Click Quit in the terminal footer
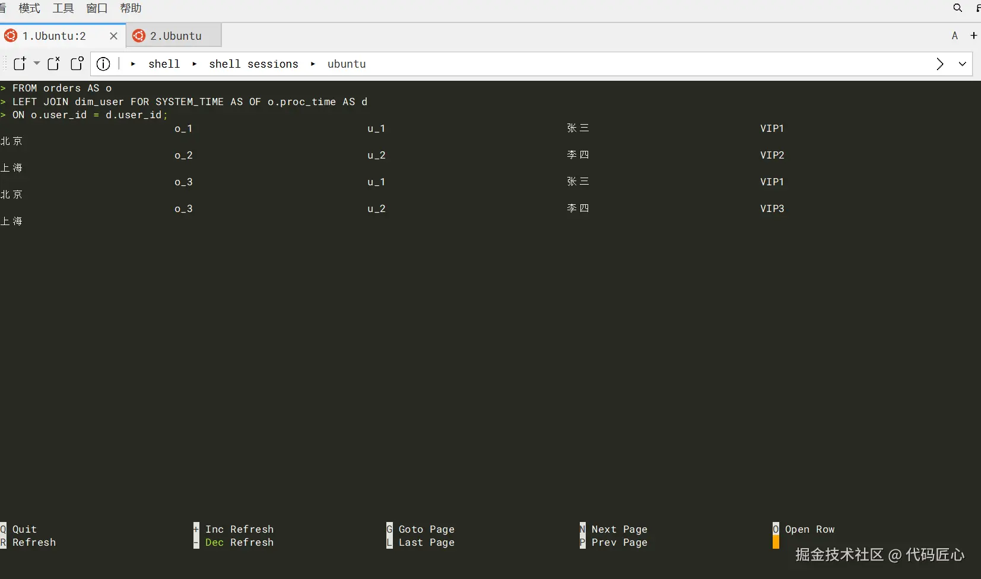The image size is (981, 579). pos(24,529)
